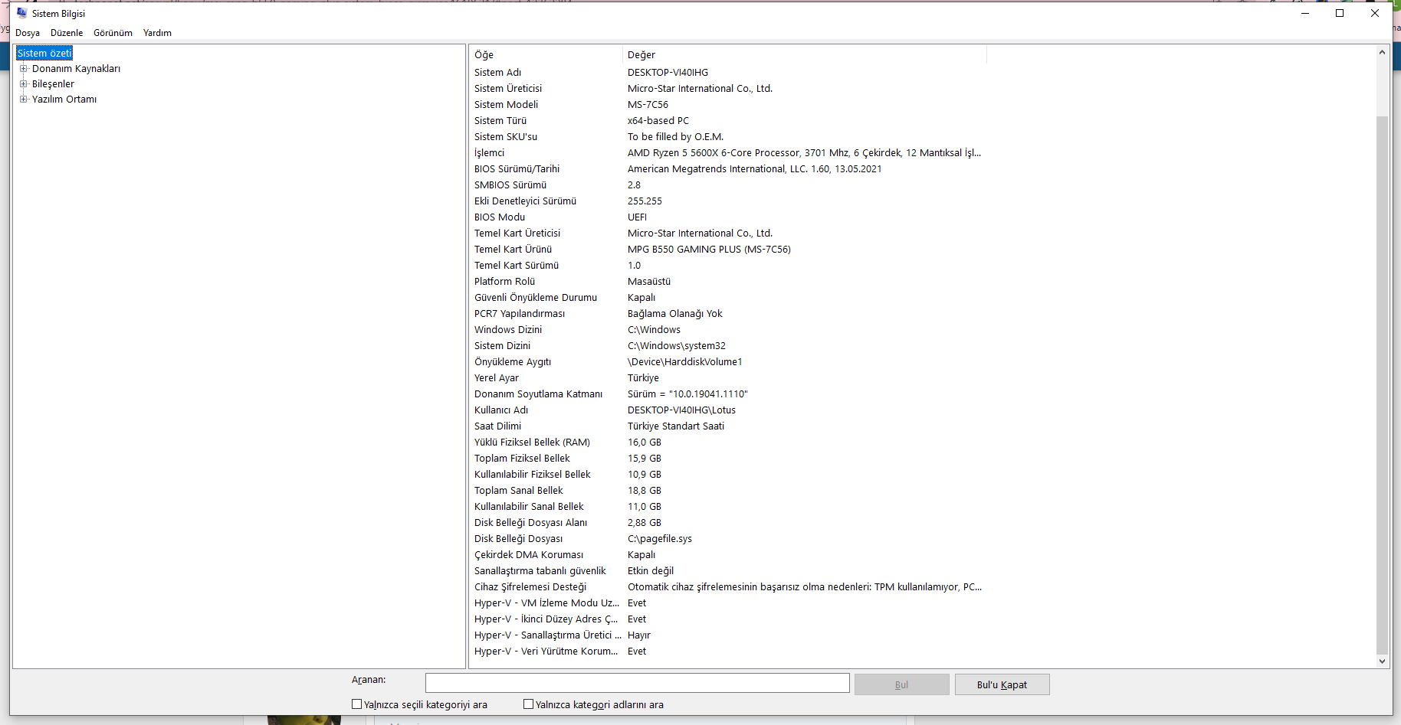Select the 'BIOS Modu' row
The height and width of the screenshot is (725, 1401).
(x=728, y=217)
